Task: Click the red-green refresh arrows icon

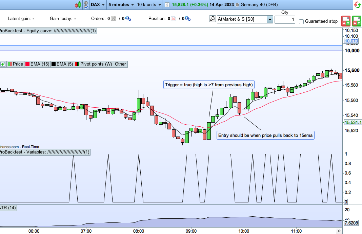Action: click(x=357, y=5)
